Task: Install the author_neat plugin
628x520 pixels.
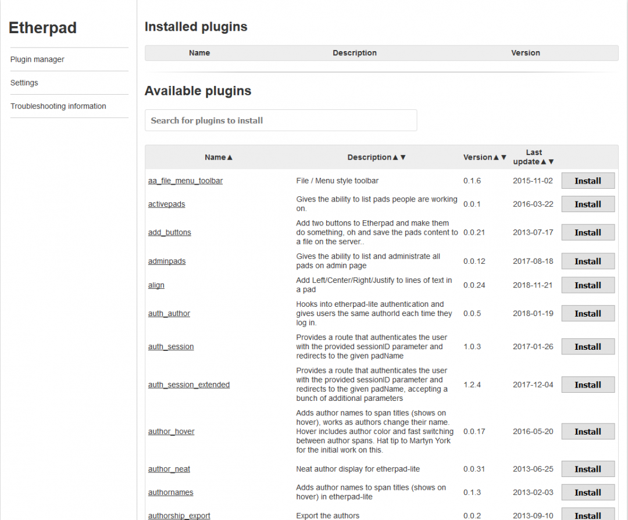Action: (x=588, y=469)
